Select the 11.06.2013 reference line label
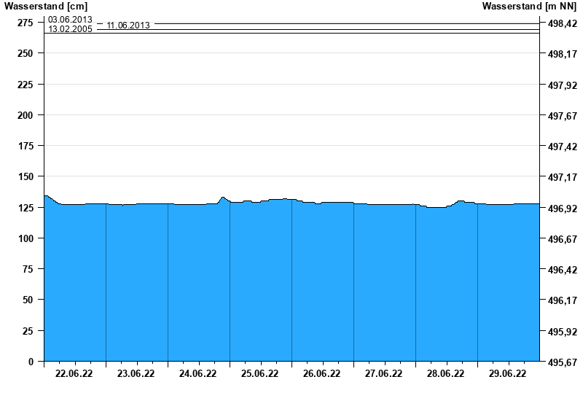Viewport: 583px width, 401px height. 128,26
